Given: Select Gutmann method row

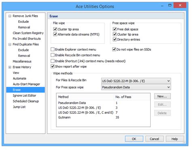Looking at the screenshot, I should tap(103, 117).
